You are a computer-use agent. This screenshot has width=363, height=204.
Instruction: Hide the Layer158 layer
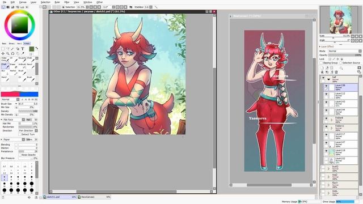(x=326, y=86)
